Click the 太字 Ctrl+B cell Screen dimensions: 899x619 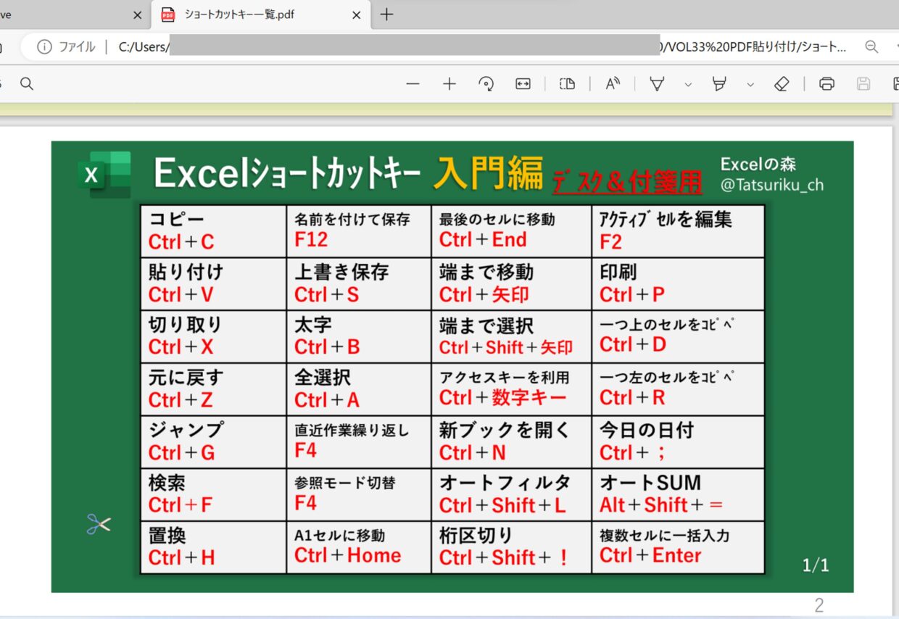[x=359, y=336]
